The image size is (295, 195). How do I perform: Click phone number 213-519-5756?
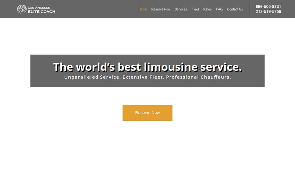tap(268, 12)
